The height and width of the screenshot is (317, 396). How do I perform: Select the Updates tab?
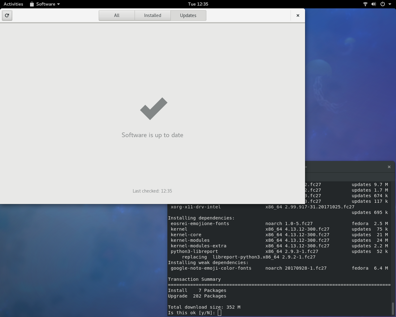(x=188, y=15)
